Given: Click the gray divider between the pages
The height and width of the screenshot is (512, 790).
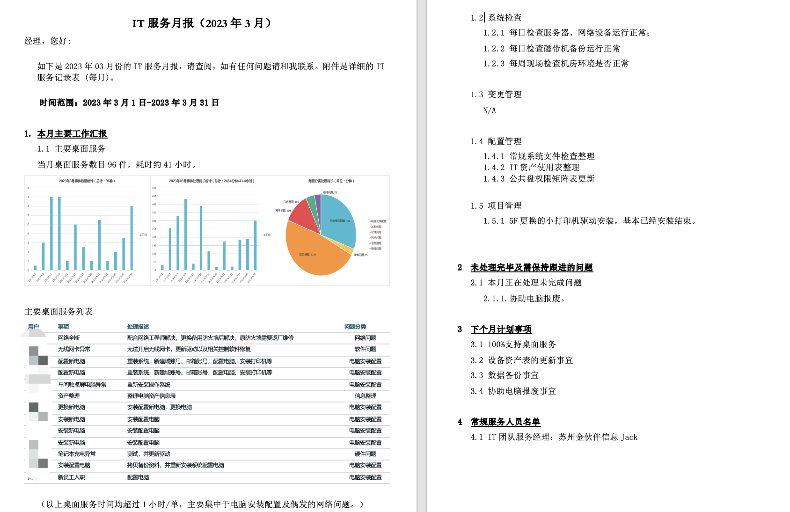Looking at the screenshot, I should click(422, 256).
